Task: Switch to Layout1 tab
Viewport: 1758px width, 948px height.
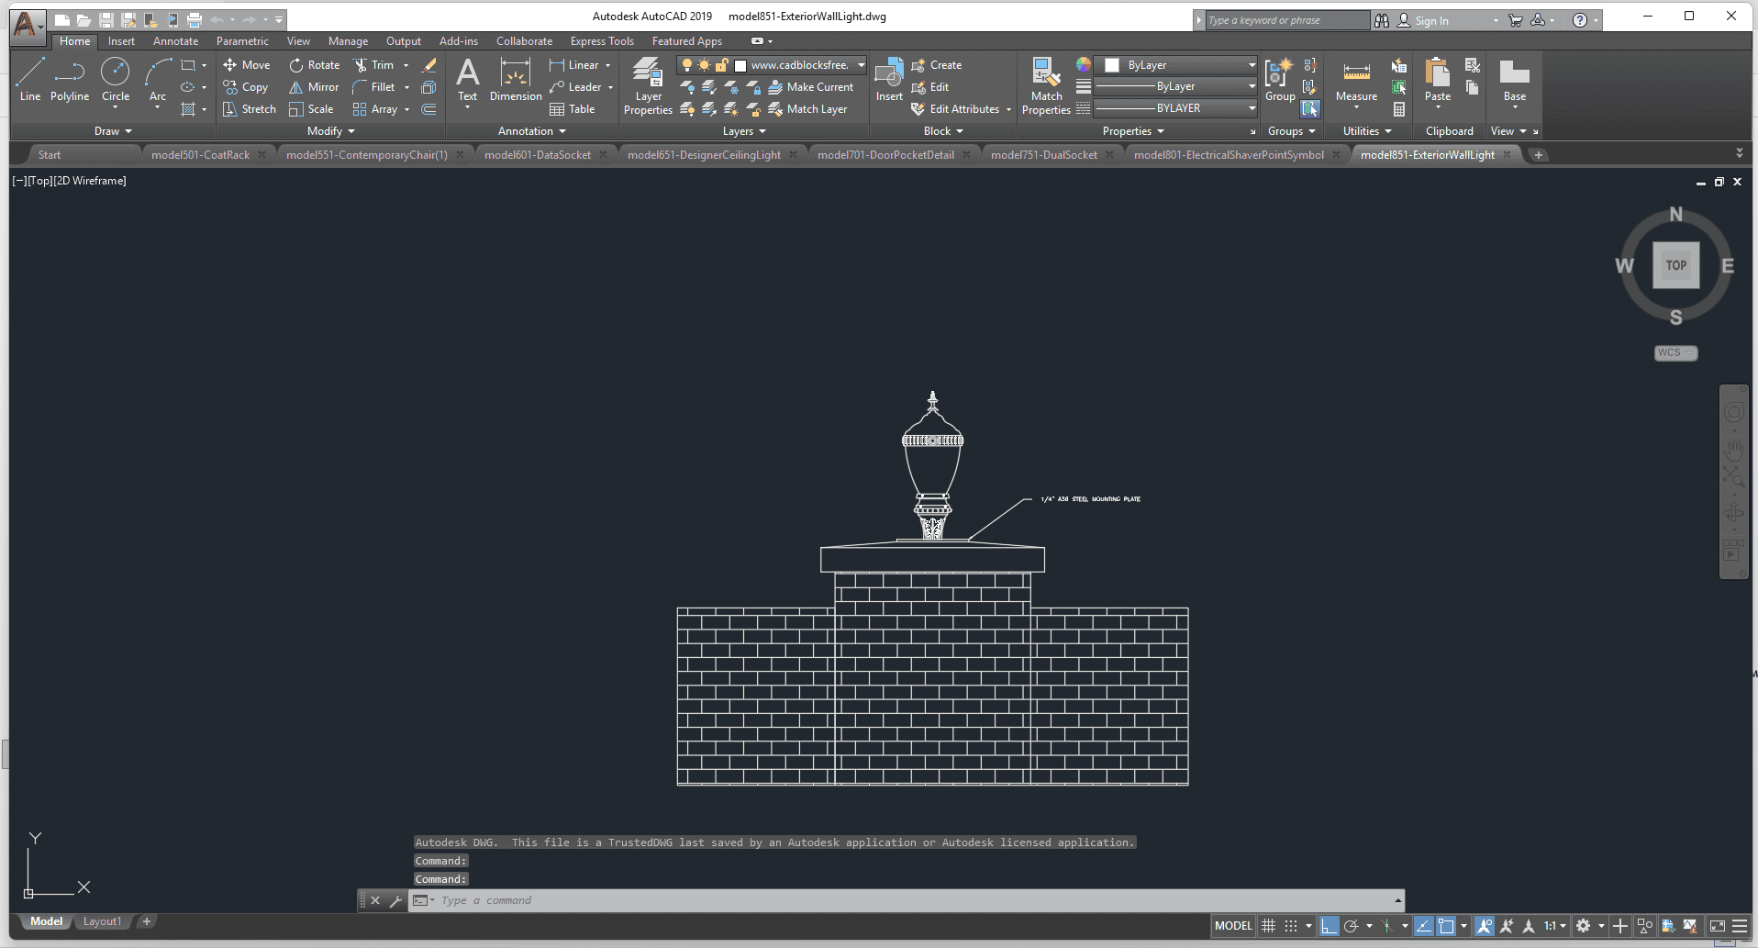Action: [x=102, y=921]
